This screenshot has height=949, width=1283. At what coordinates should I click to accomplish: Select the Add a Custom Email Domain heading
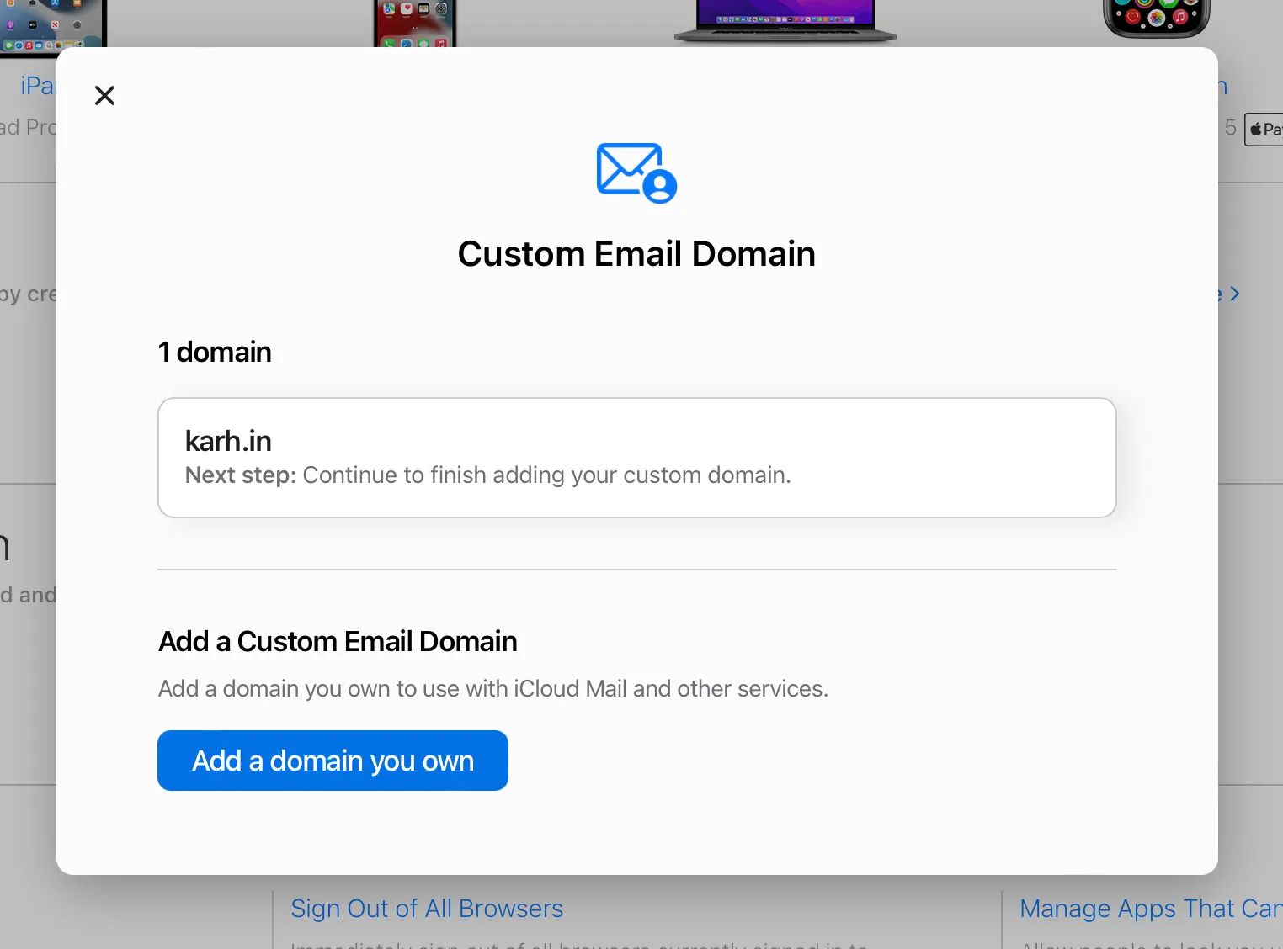pyautogui.click(x=338, y=641)
